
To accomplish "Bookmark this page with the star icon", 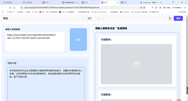I will [x=144, y=8].
